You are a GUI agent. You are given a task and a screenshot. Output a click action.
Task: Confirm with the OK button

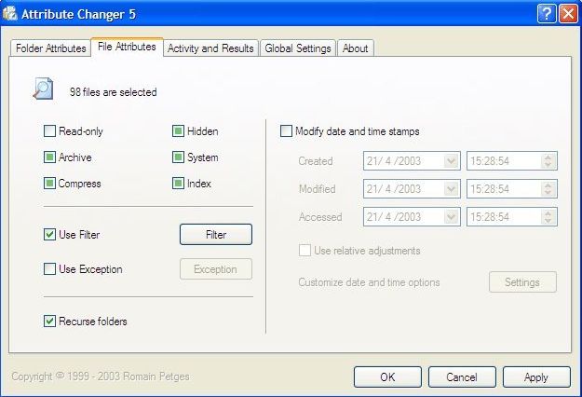coord(387,376)
